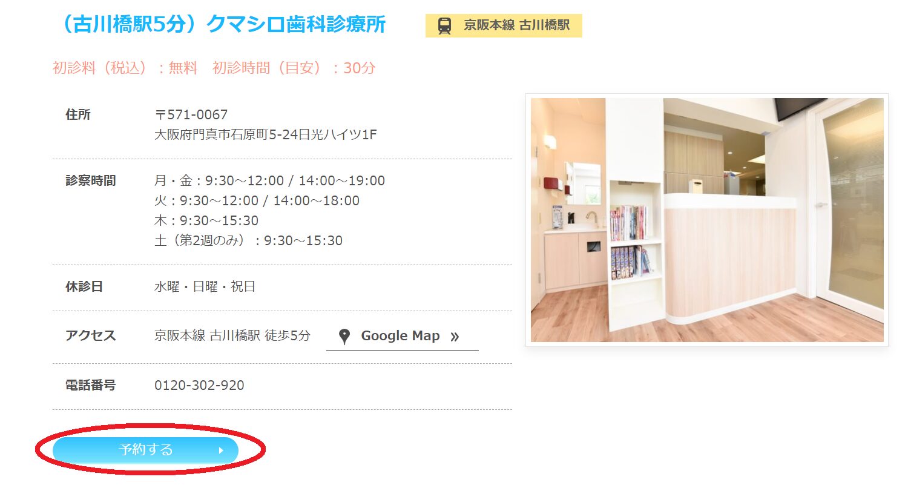Click the 京阪本線 古川橋駅 徒歩5分 access text
908x488 pixels.
click(x=232, y=335)
